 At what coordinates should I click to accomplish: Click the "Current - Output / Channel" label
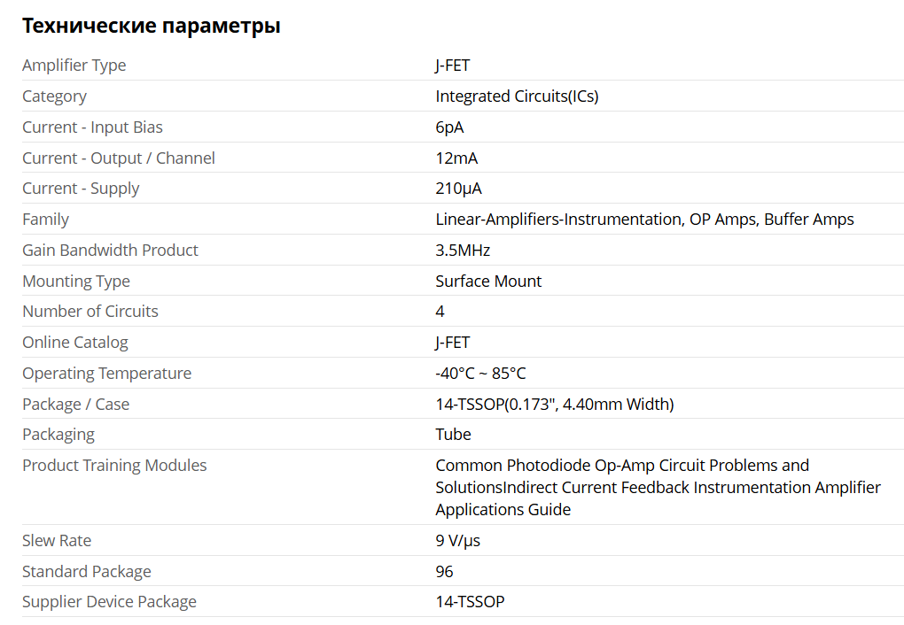tap(118, 158)
